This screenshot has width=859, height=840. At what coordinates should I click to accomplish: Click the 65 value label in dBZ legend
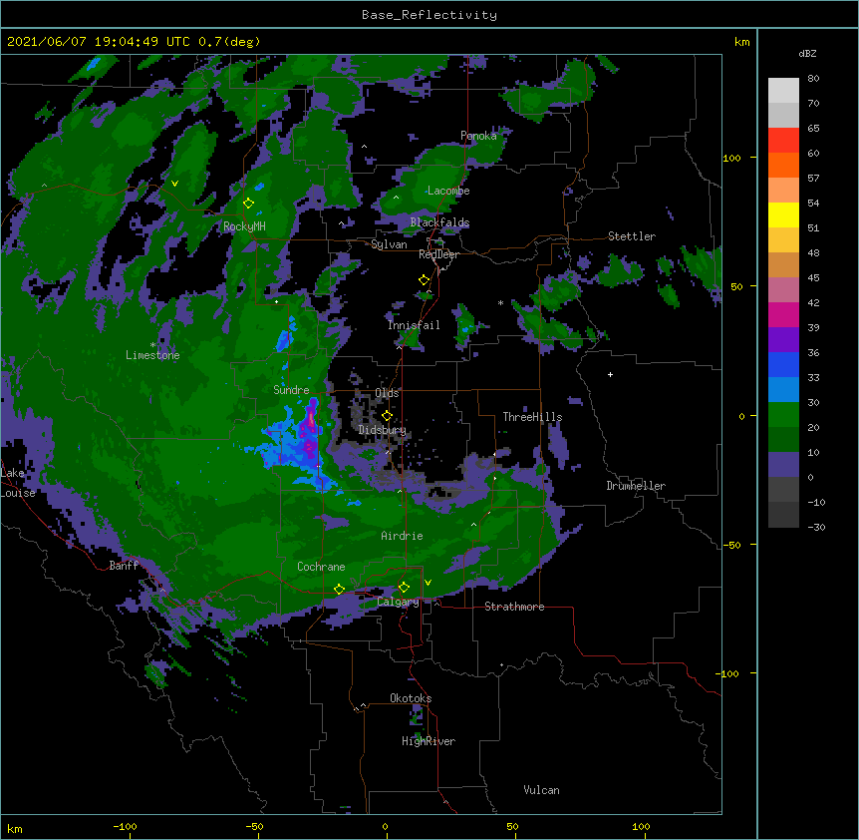tap(813, 129)
